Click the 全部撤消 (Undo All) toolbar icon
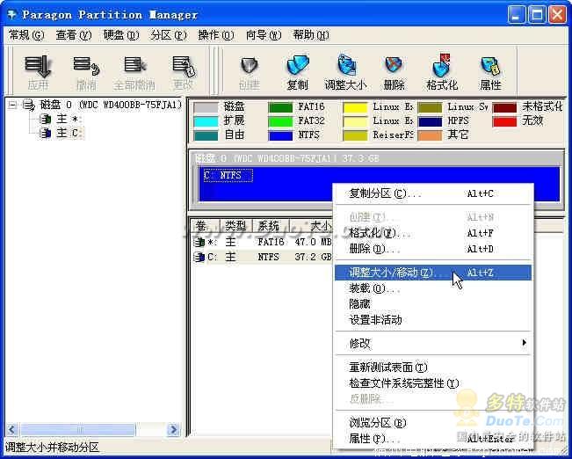This screenshot has width=572, height=459. pyautogui.click(x=134, y=65)
